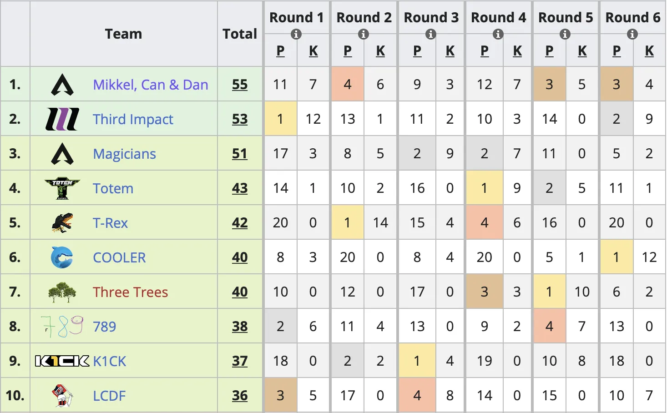667x413 pixels.
Task: Click the 789 handwritten logo
Action: tap(62, 327)
